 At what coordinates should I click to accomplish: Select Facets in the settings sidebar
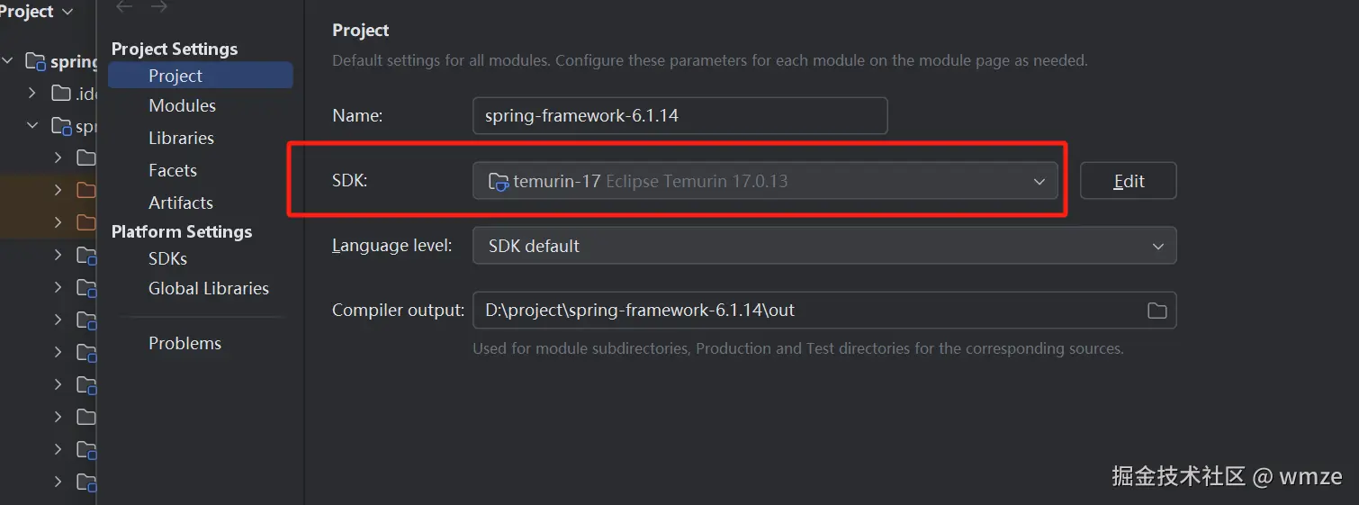coord(172,170)
